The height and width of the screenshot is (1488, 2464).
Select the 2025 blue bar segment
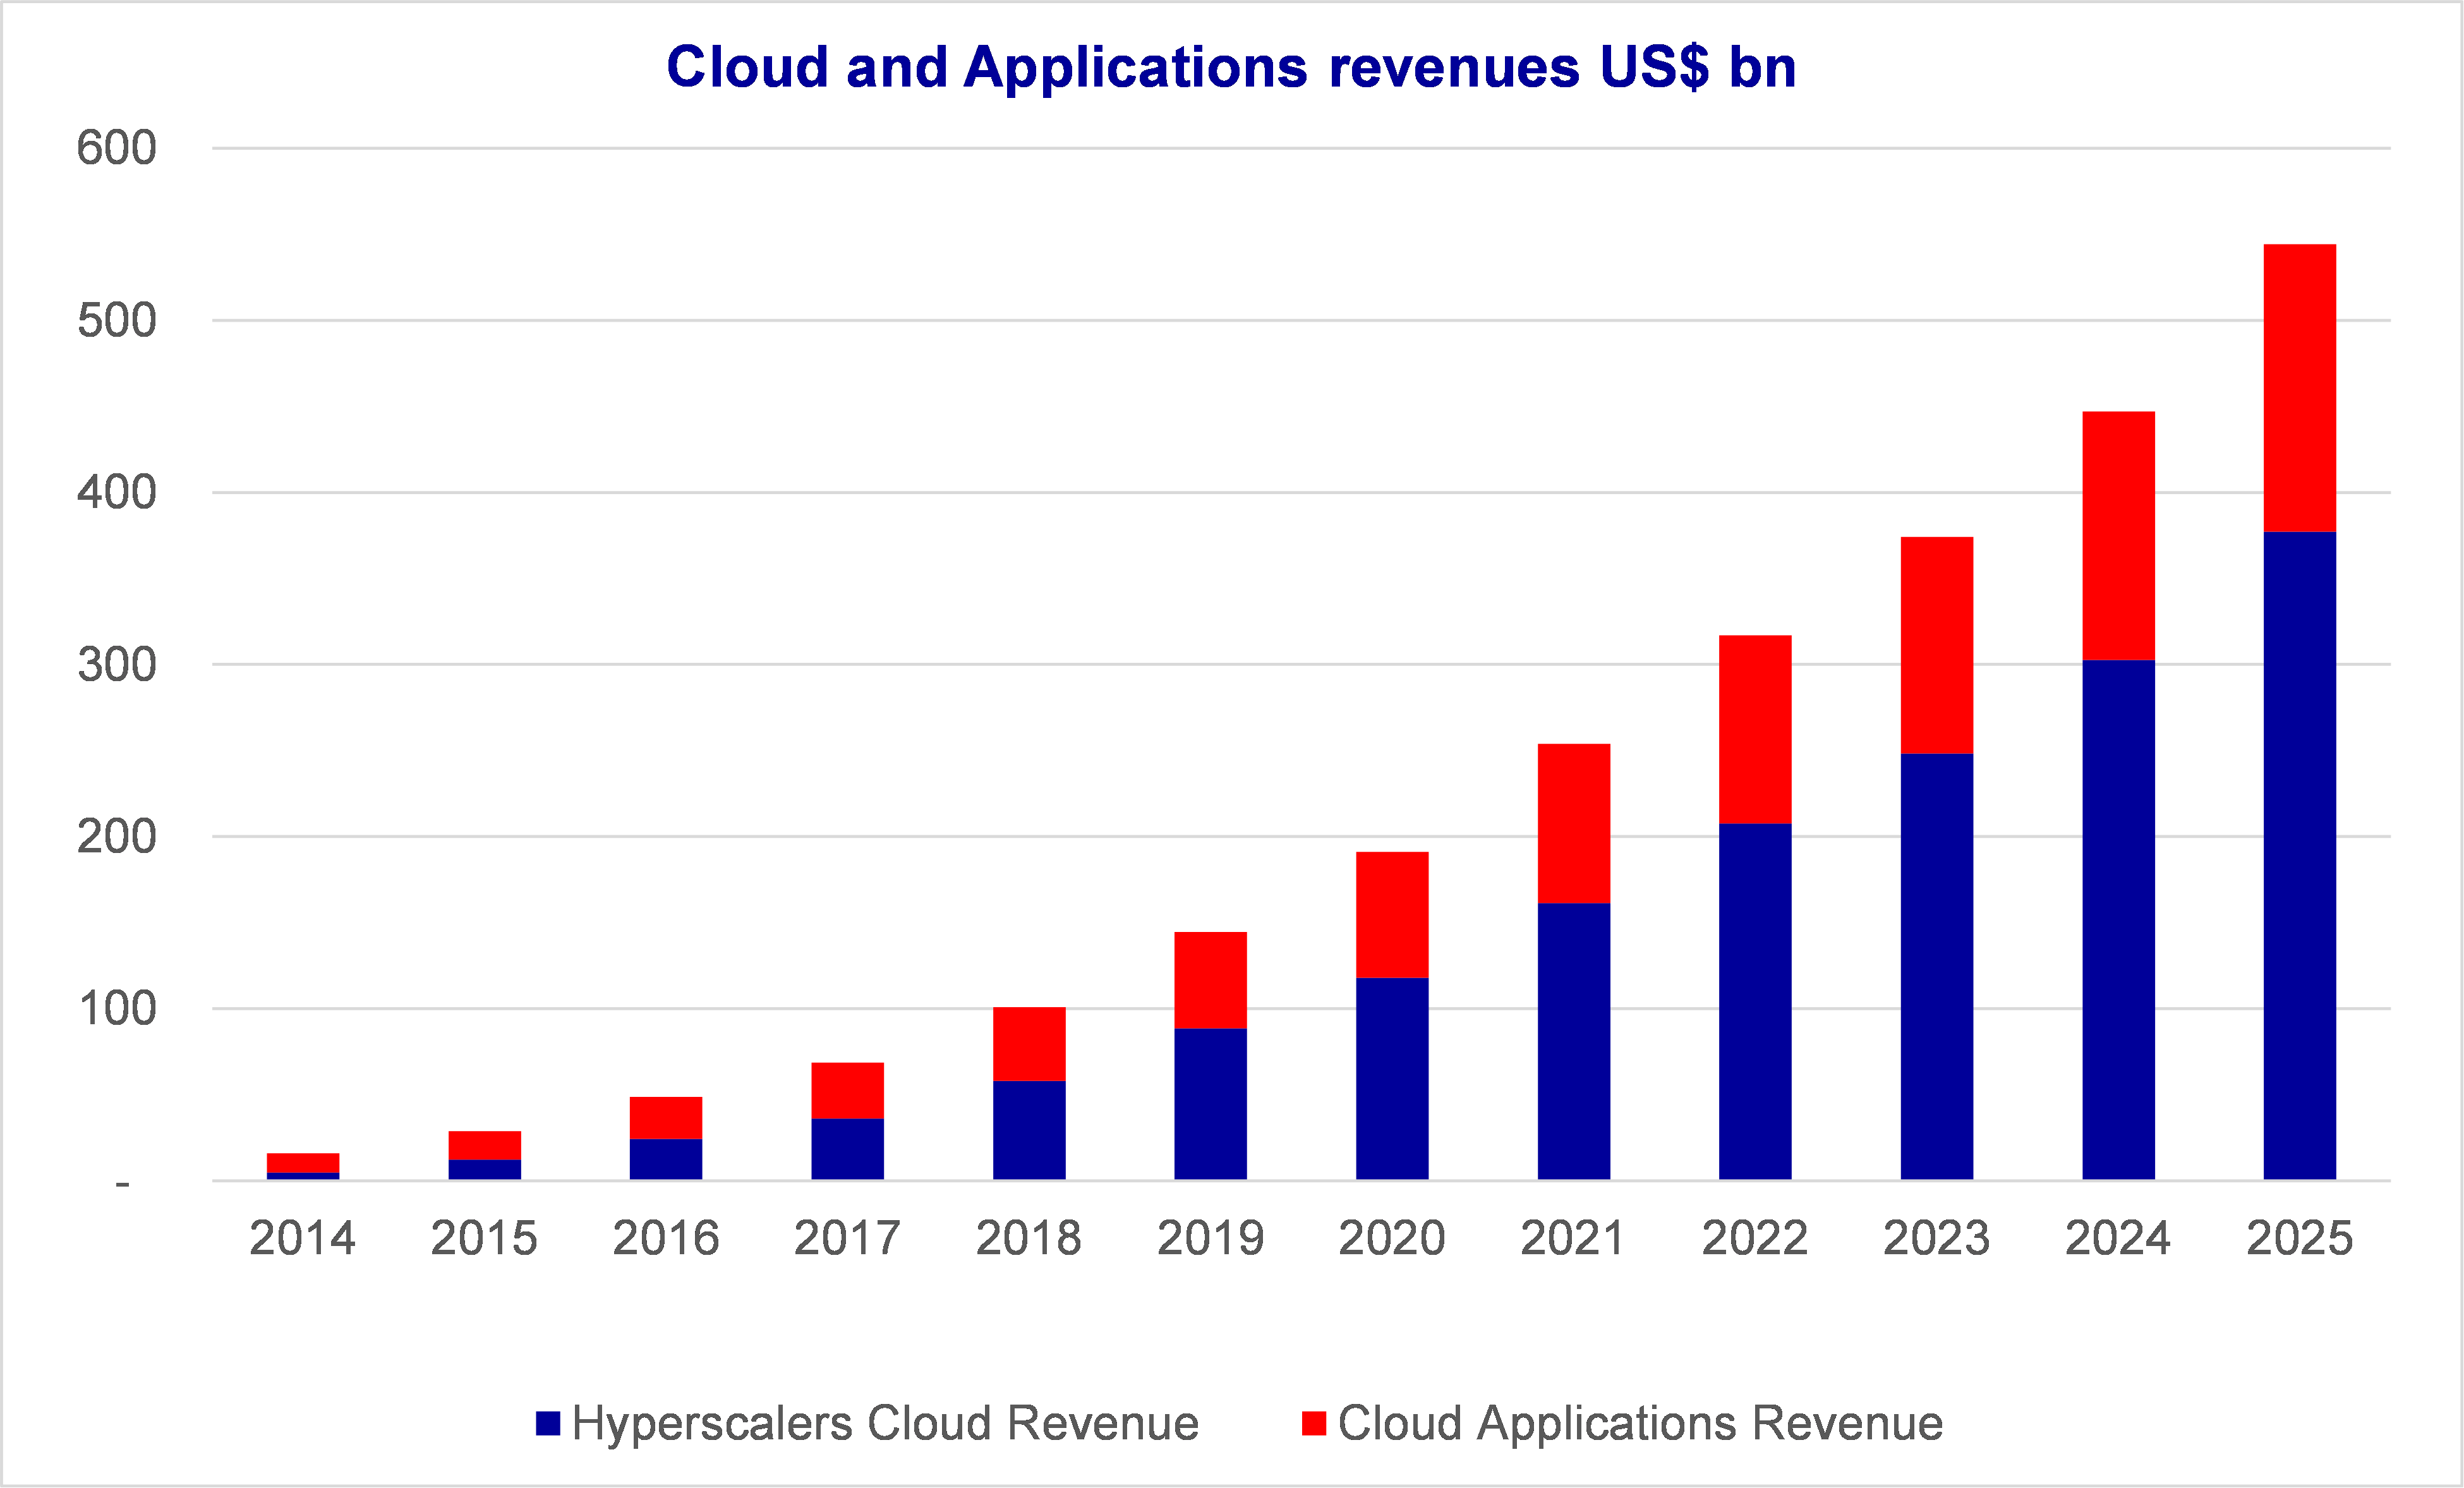2299,855
